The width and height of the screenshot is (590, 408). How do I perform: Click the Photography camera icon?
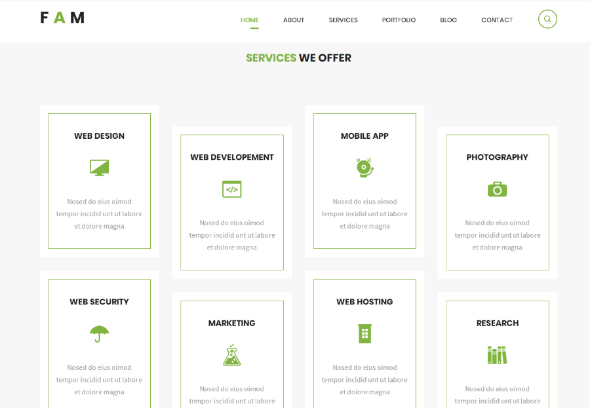497,189
